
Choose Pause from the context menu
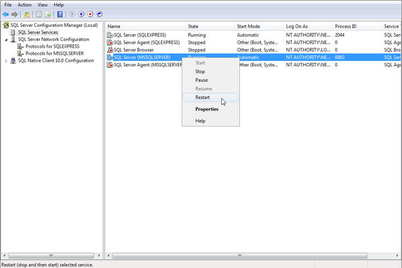211,80
